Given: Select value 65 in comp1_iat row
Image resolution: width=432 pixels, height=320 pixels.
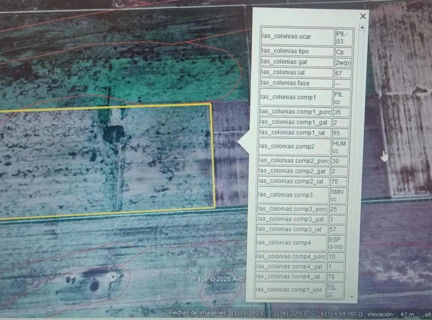Looking at the screenshot, I should coord(340,133).
